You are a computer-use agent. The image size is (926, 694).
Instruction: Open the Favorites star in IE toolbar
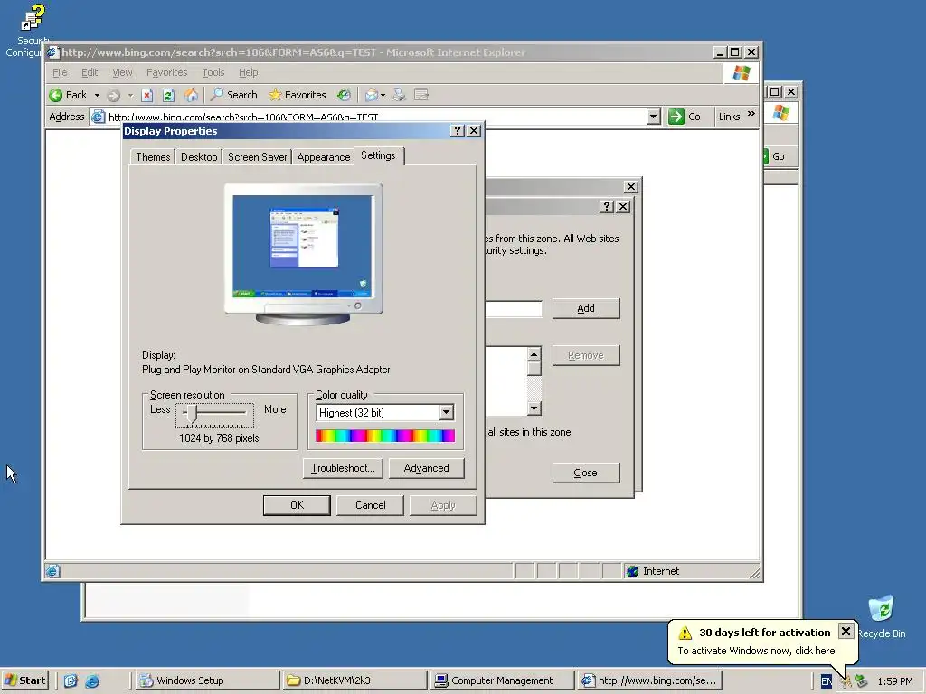[x=297, y=95]
